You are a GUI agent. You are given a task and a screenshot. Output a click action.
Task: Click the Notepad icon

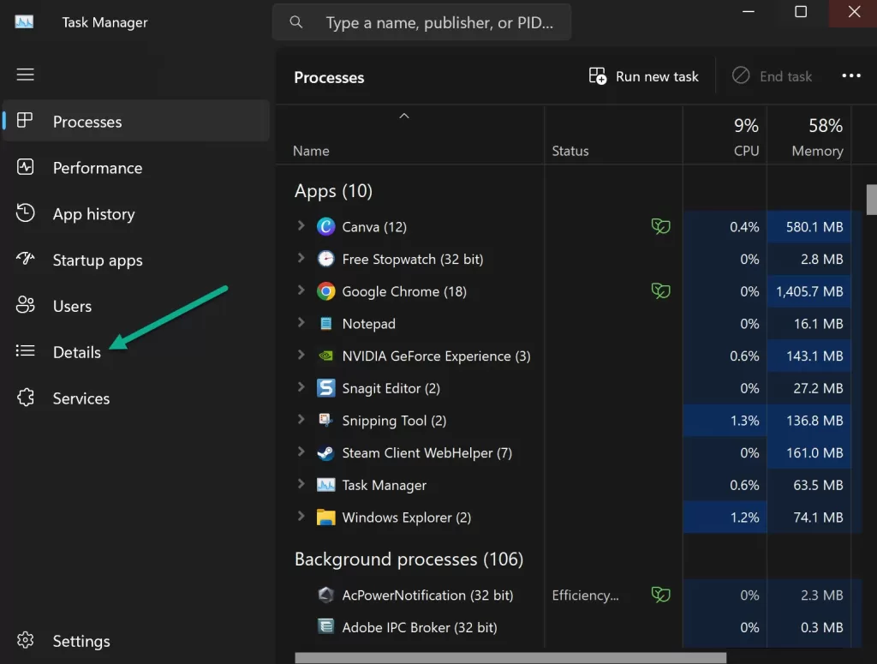pyautogui.click(x=326, y=323)
